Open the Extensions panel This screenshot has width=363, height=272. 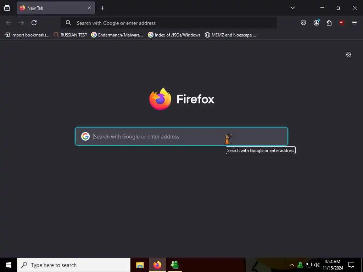click(329, 23)
